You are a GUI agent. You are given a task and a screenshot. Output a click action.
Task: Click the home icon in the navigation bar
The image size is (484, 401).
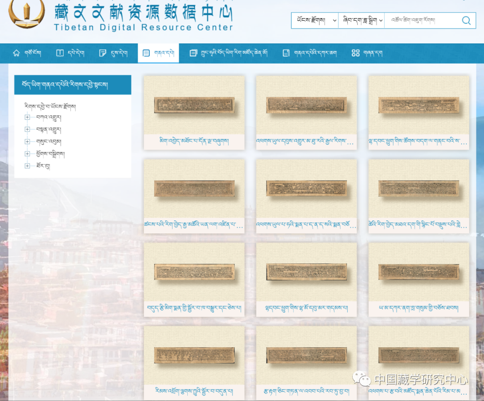point(17,53)
